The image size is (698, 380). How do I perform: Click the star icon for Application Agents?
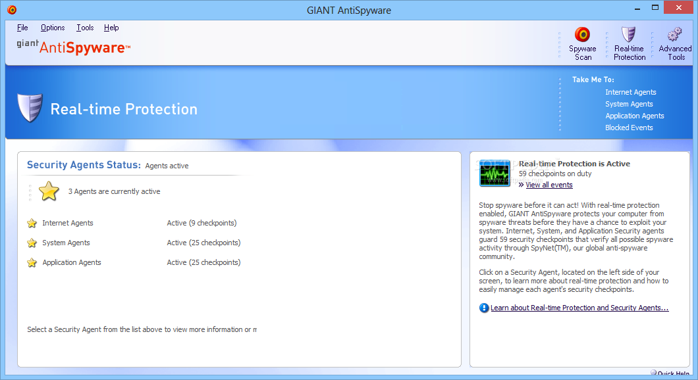tap(32, 263)
